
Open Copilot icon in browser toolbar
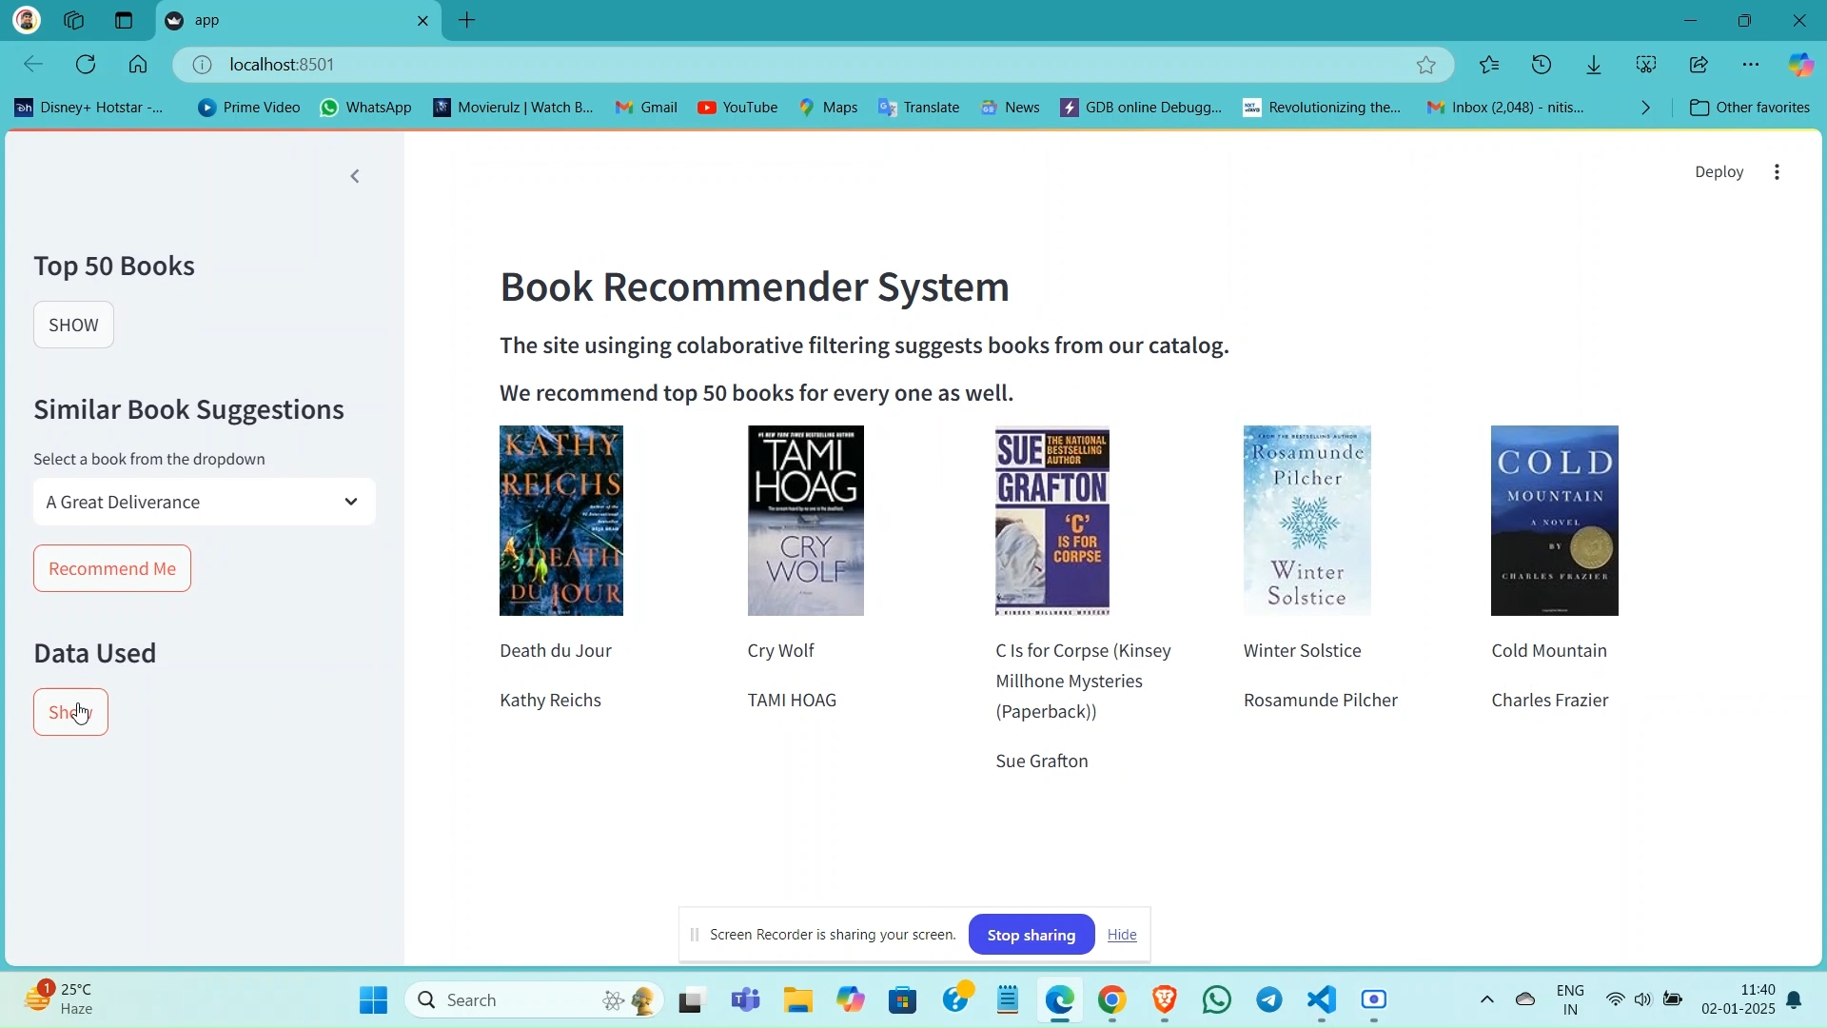pyautogui.click(x=1802, y=65)
